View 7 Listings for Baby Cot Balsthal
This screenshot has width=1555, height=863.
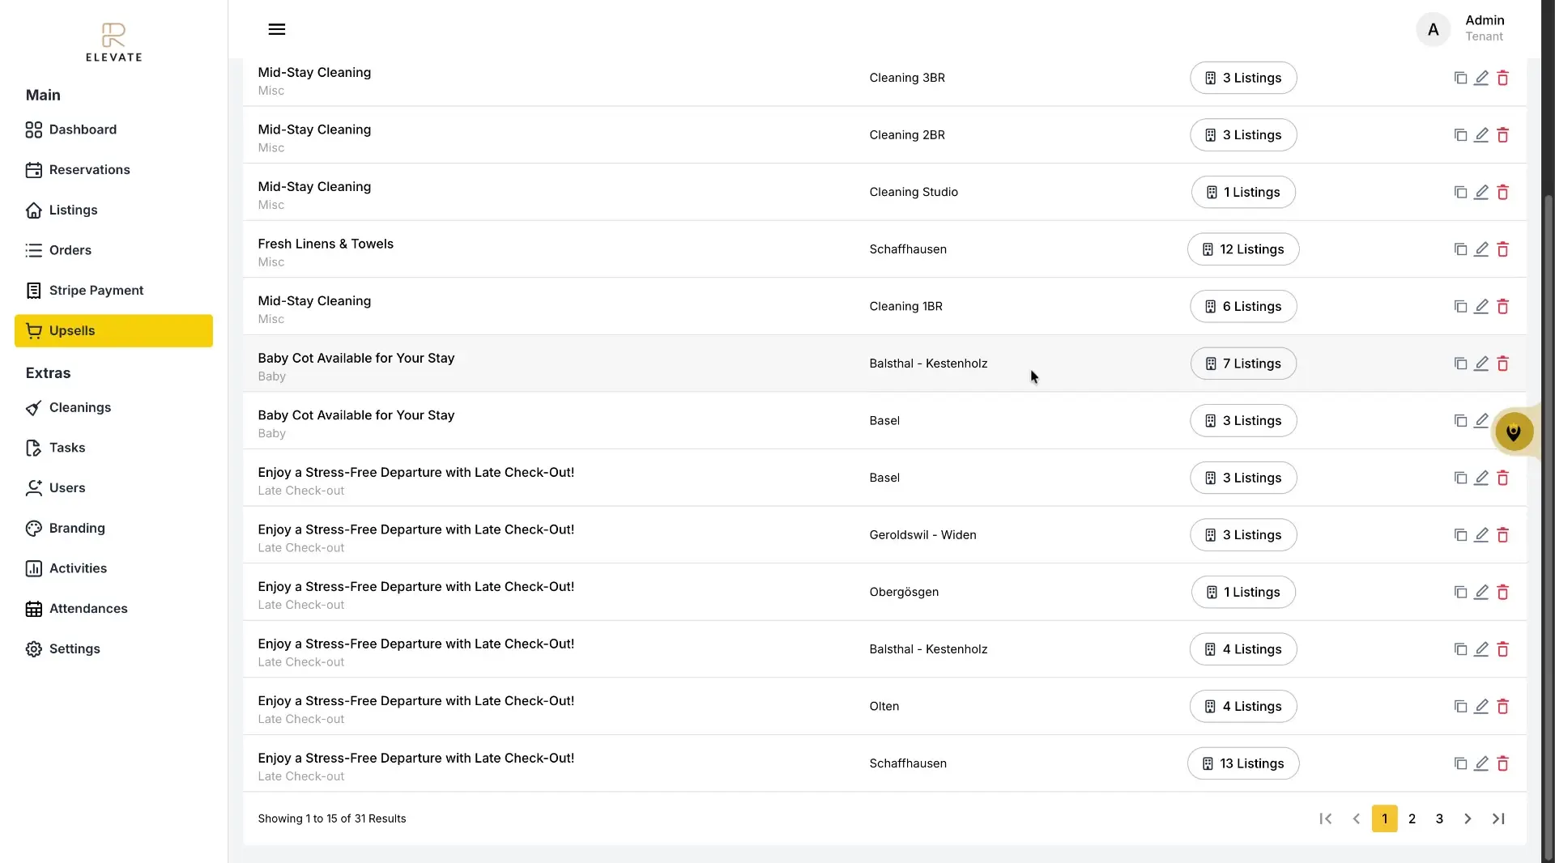[1242, 363]
